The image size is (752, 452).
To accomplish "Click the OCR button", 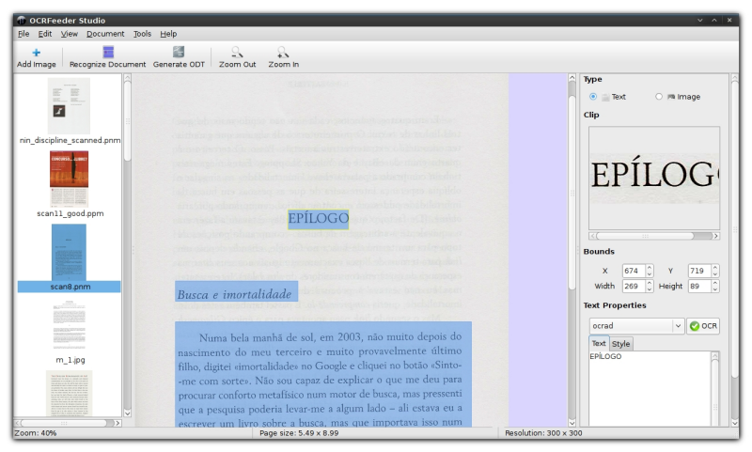I will [x=703, y=326].
